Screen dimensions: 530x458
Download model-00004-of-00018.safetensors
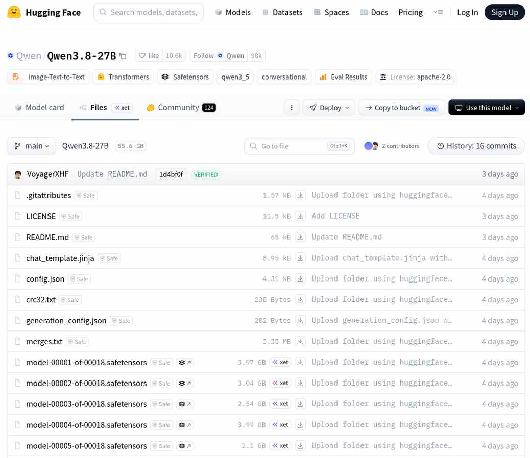[x=300, y=425]
